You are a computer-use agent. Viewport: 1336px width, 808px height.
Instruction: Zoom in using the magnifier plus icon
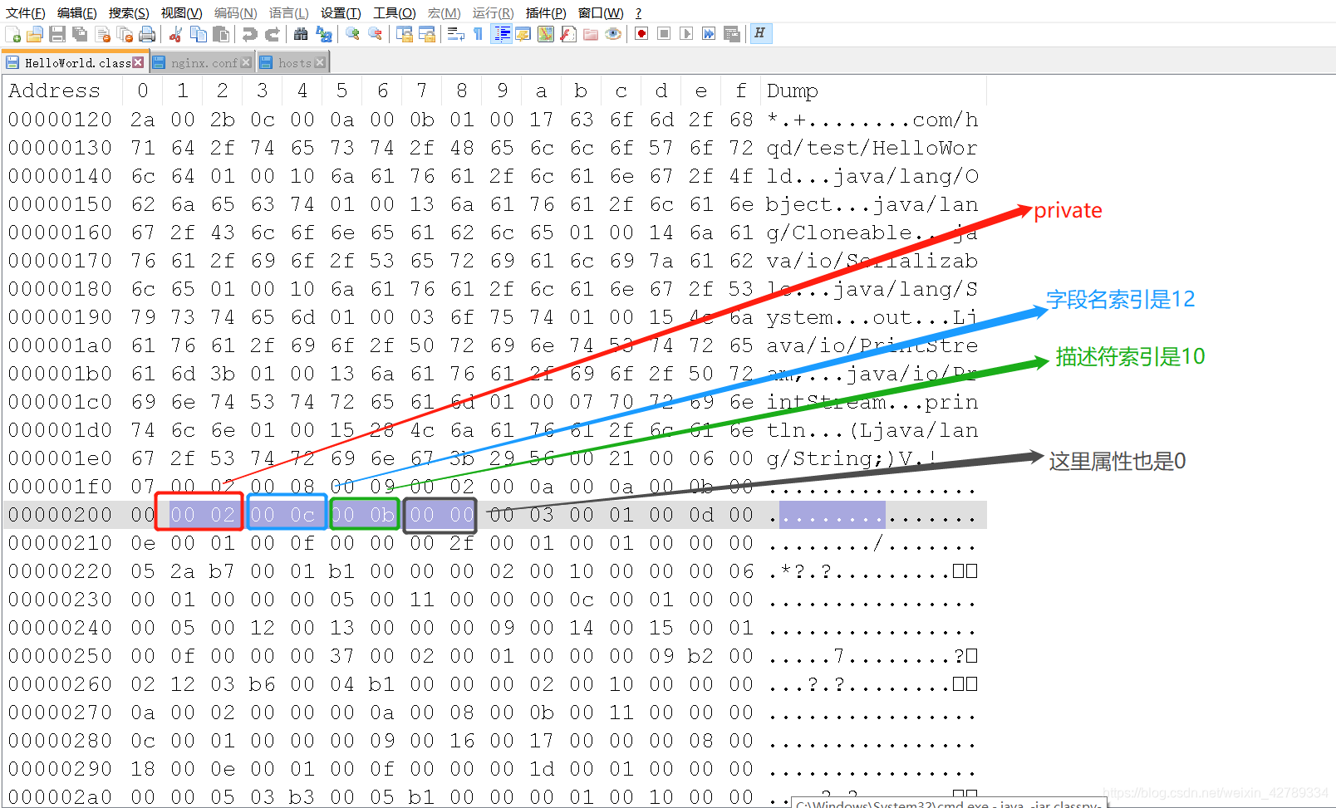[x=352, y=34]
